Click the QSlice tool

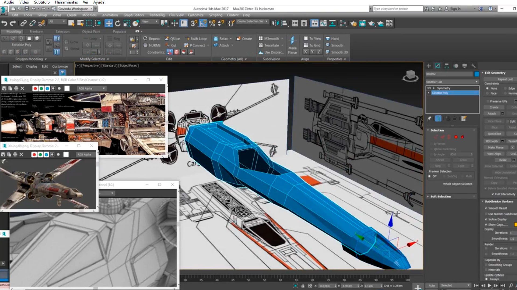pyautogui.click(x=172, y=39)
